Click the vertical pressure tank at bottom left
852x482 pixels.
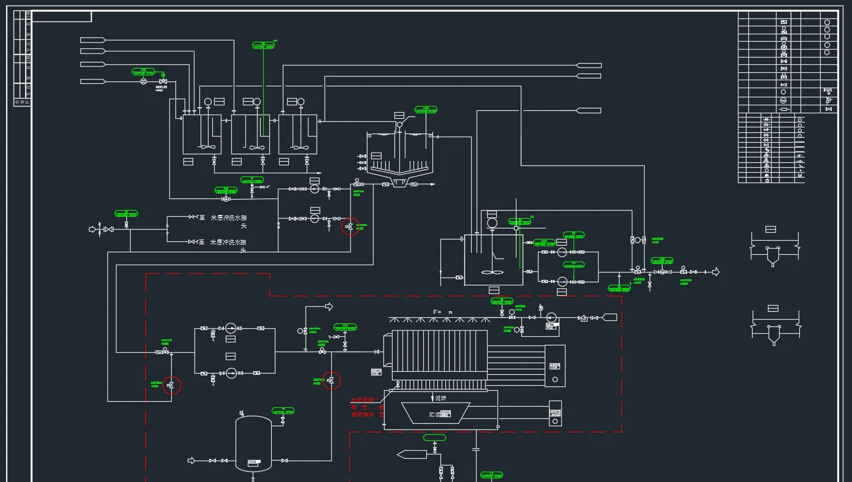click(x=253, y=443)
